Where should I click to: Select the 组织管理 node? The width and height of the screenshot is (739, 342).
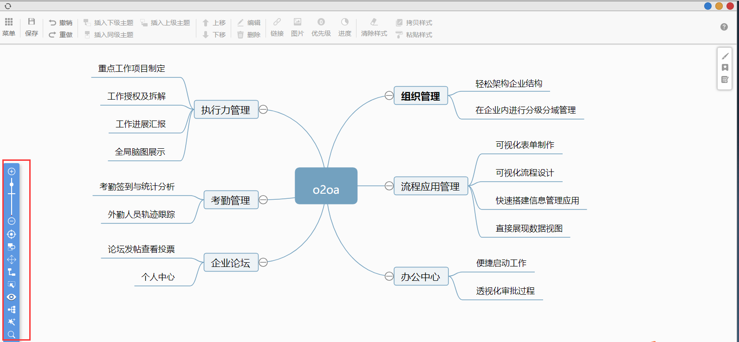click(421, 95)
